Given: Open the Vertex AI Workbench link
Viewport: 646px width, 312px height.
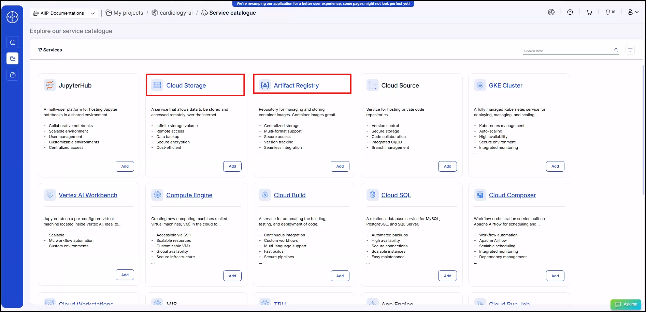Looking at the screenshot, I should 88,195.
